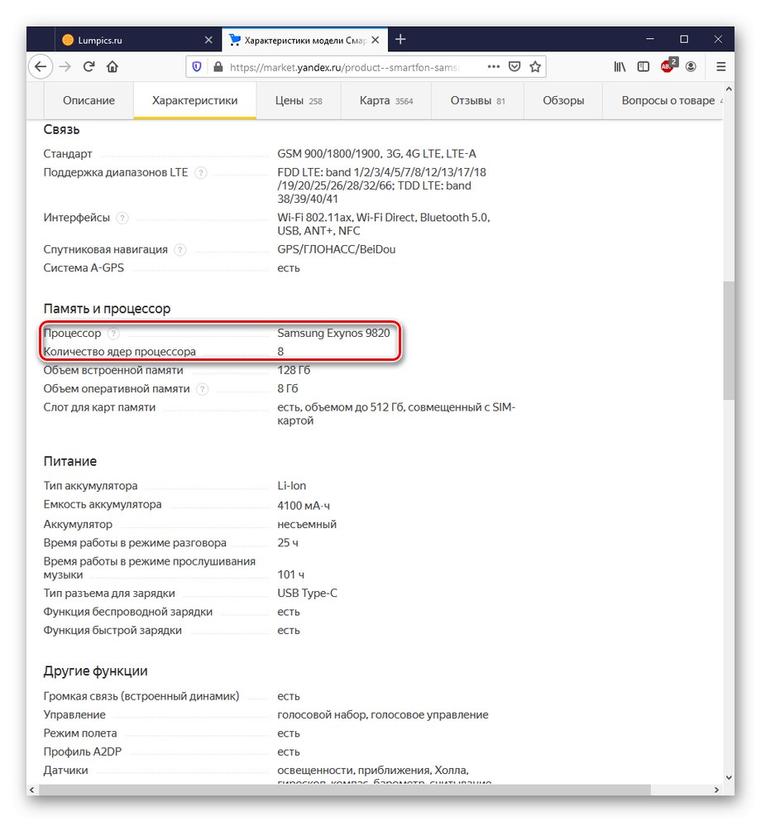Viewport: 761px width, 822px height.
Task: Click the Профиль A2DP label
Action: [82, 752]
